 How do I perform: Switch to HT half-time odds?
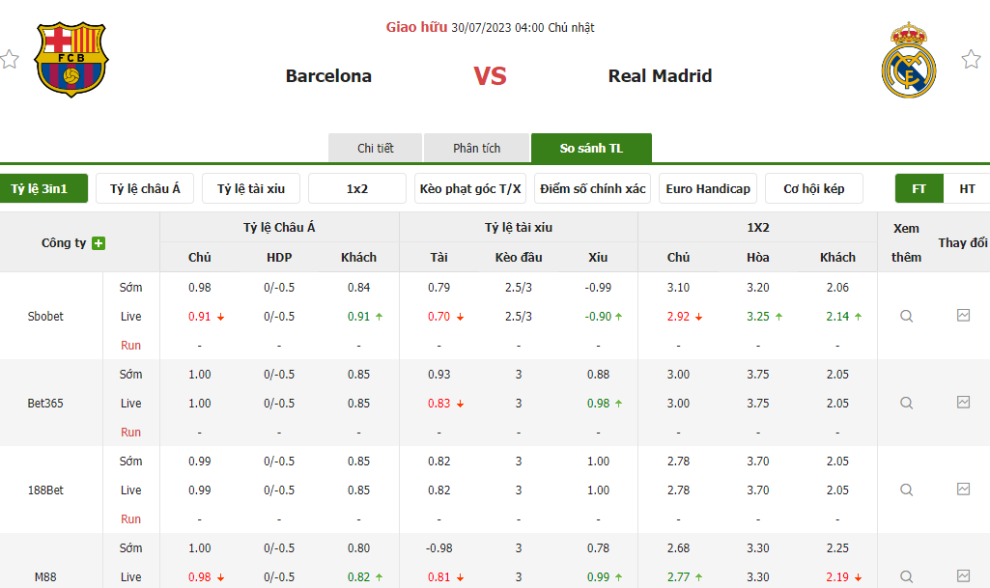tap(967, 188)
